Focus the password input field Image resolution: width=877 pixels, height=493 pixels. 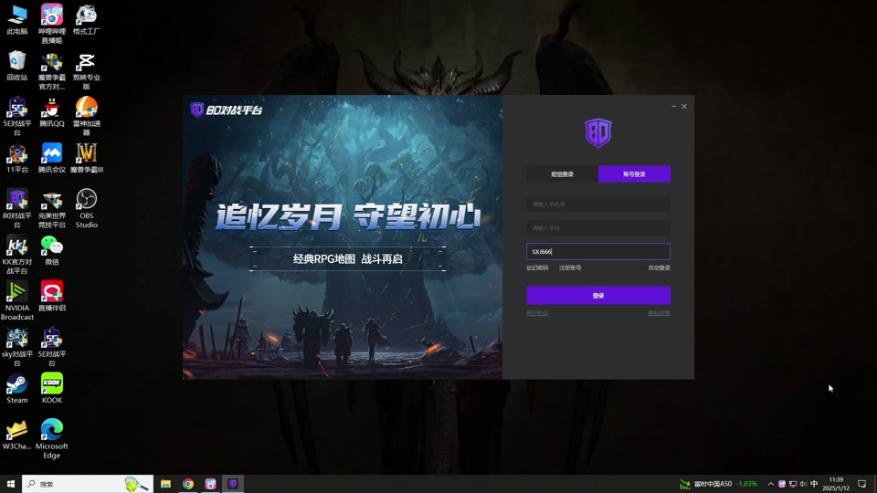click(597, 228)
